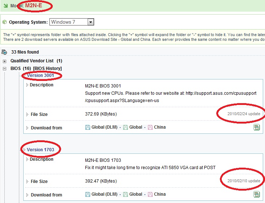Download Version 1703 from China server
265x203 pixels.
pos(160,194)
